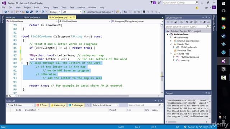Collapse the Source Files folder

pyautogui.click(x=171, y=54)
